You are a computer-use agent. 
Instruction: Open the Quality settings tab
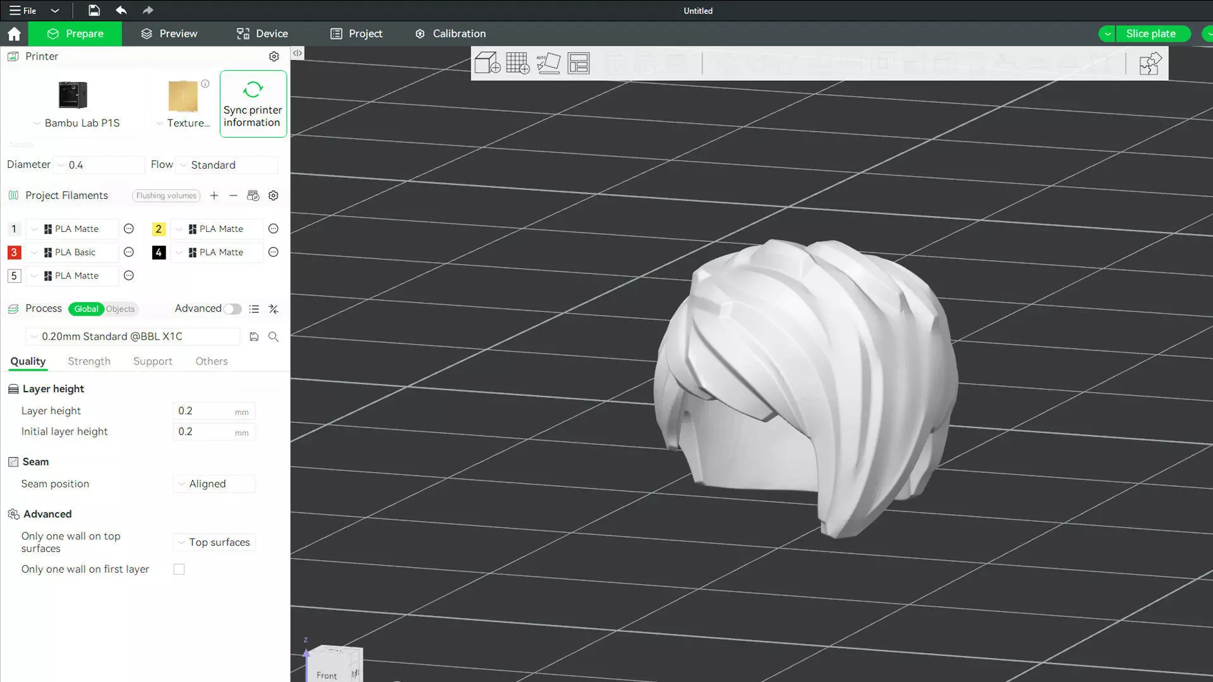[x=28, y=361]
